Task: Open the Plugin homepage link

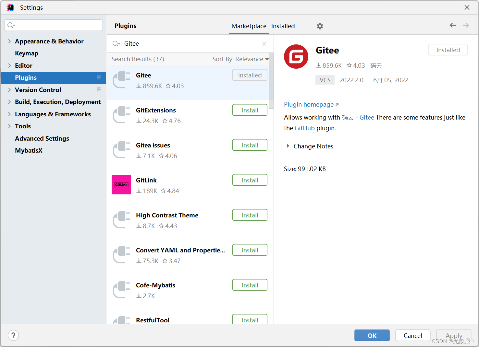Action: 309,104
